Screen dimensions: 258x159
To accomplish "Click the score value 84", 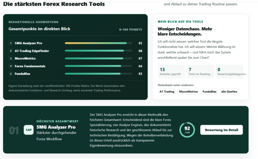I will tap(140, 66).
